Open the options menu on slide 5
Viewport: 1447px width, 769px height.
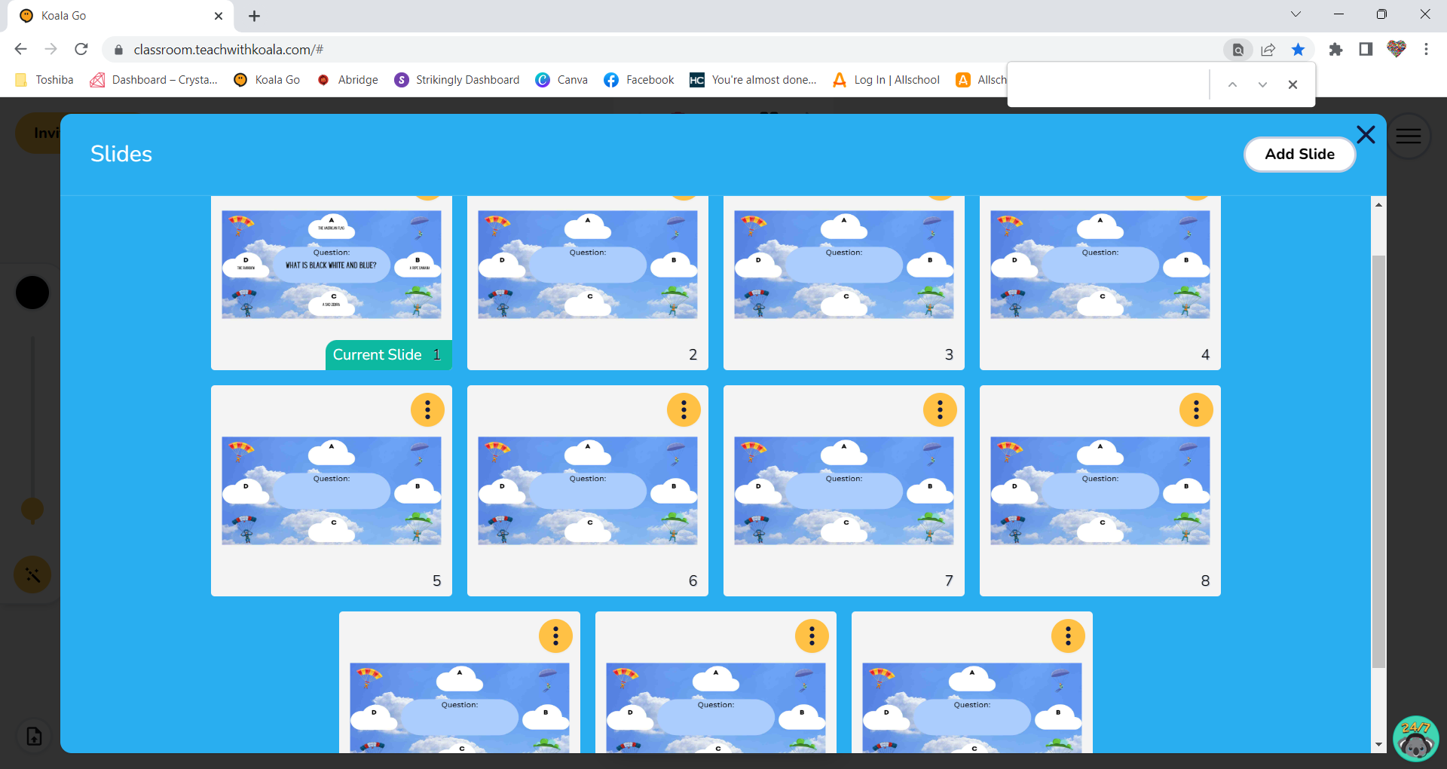427,410
